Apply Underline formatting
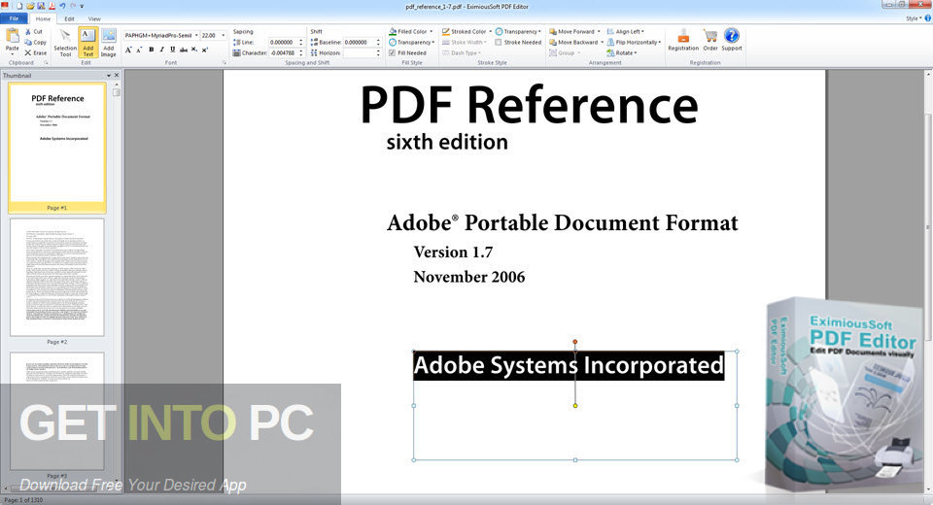 click(173, 50)
